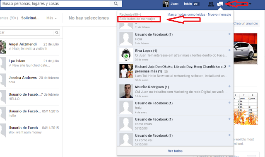Screen dimensions: 265x157
Task: Click Ver todos at bottom of dropdown
Action: coord(175,151)
